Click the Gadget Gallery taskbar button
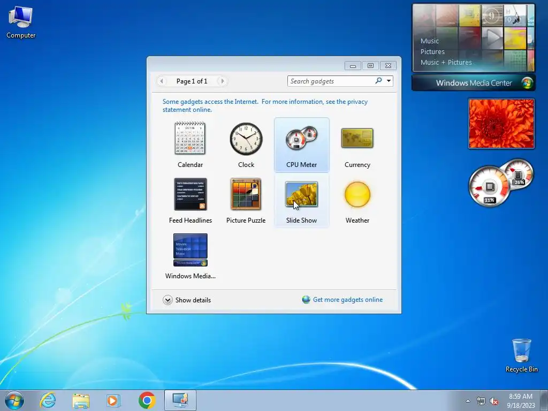Screen dimensions: 548x411 pyautogui.click(x=180, y=400)
